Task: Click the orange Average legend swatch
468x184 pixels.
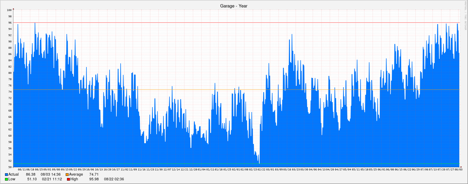Action: tap(67, 175)
